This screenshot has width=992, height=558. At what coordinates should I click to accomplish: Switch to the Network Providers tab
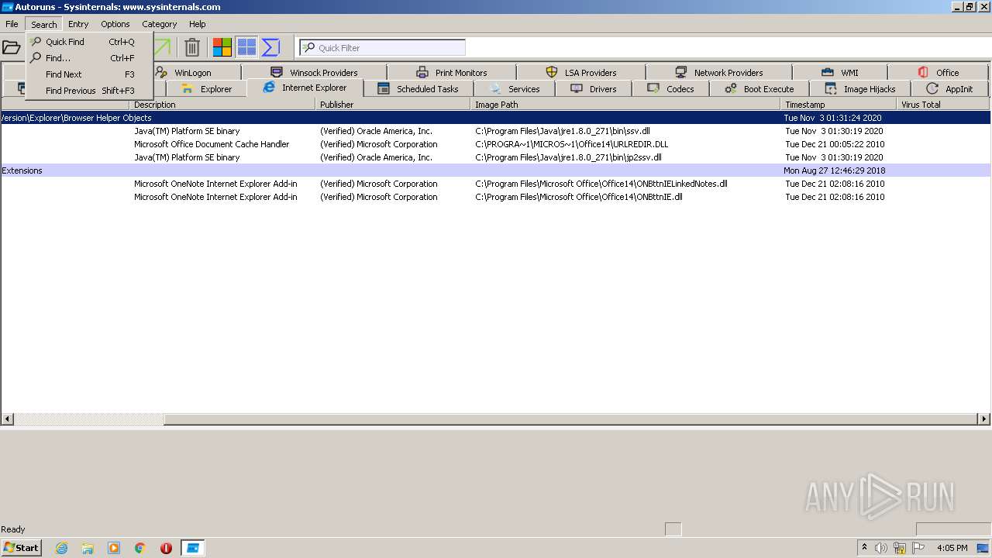click(x=719, y=72)
